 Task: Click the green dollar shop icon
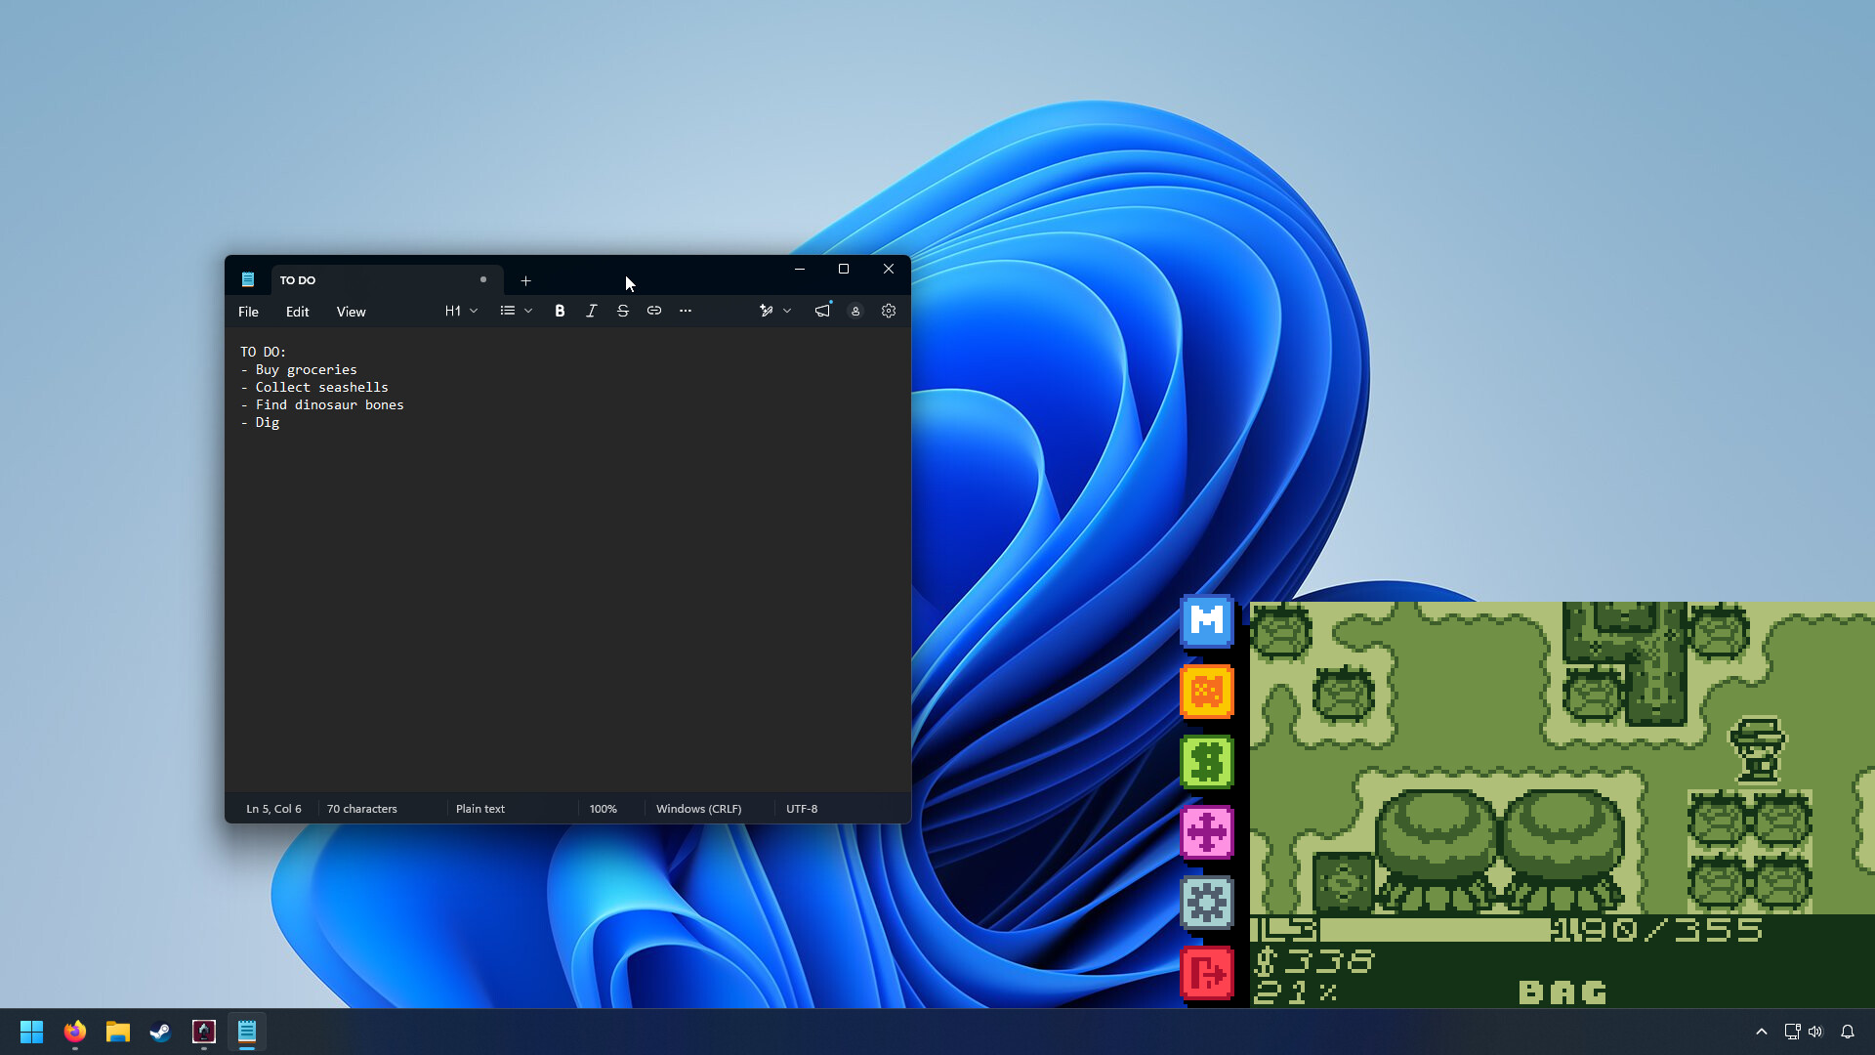(1207, 762)
